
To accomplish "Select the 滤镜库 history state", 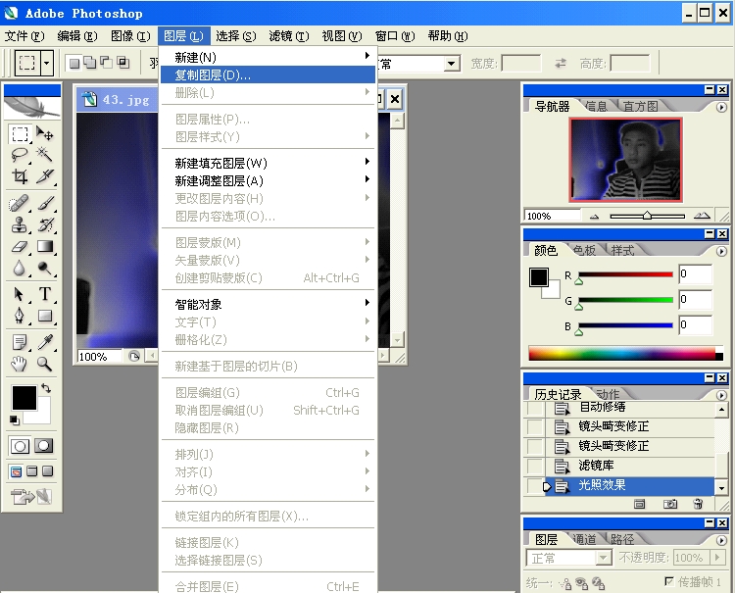I will click(x=629, y=466).
